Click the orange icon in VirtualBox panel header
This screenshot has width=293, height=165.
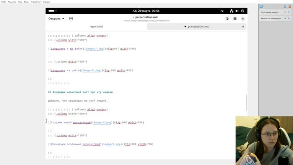pos(289,6)
